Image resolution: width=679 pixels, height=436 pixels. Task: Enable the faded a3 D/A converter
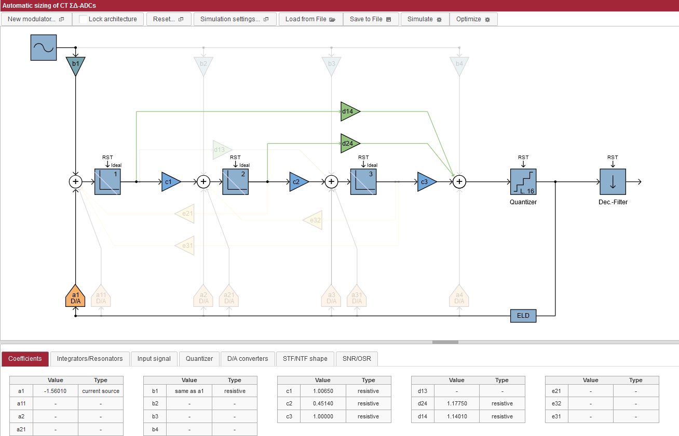coord(332,296)
